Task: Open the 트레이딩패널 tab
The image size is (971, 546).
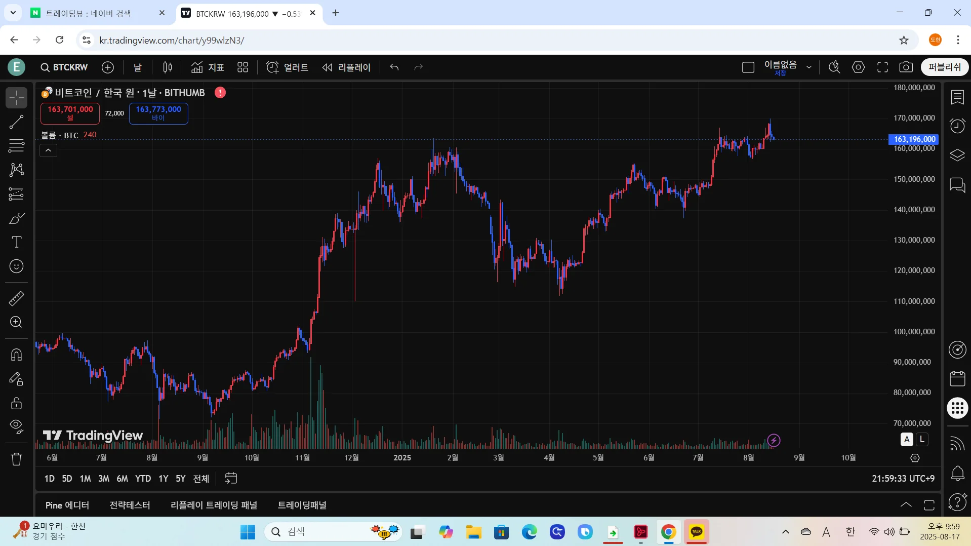Action: pyautogui.click(x=302, y=505)
